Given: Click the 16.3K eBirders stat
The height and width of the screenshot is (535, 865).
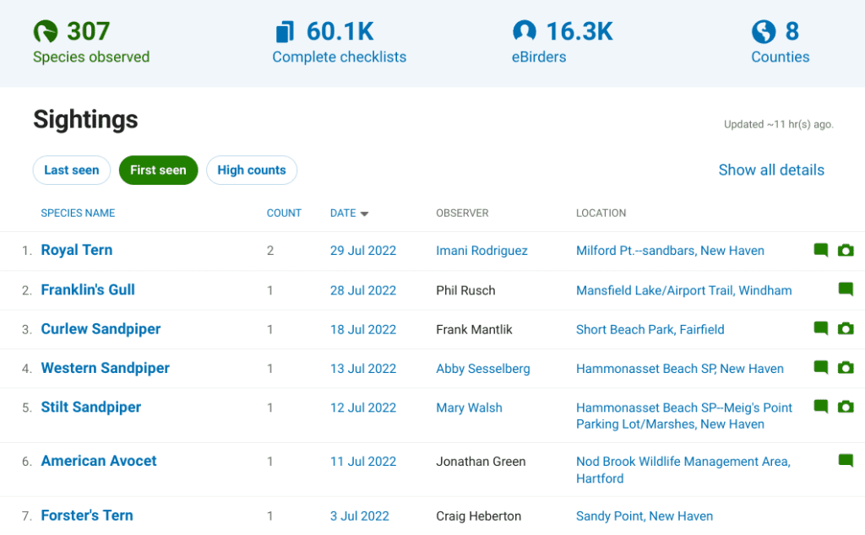Looking at the screenshot, I should pos(562,42).
